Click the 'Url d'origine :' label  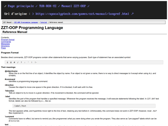coord(17,14)
